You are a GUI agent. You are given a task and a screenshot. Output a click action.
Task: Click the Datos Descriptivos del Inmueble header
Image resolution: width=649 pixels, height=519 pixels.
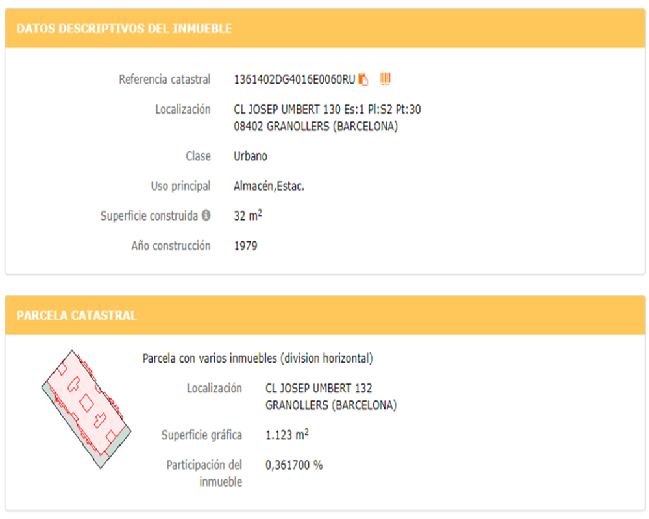click(x=325, y=29)
